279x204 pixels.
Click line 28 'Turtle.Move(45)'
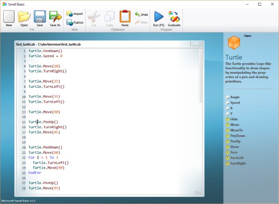point(44,188)
